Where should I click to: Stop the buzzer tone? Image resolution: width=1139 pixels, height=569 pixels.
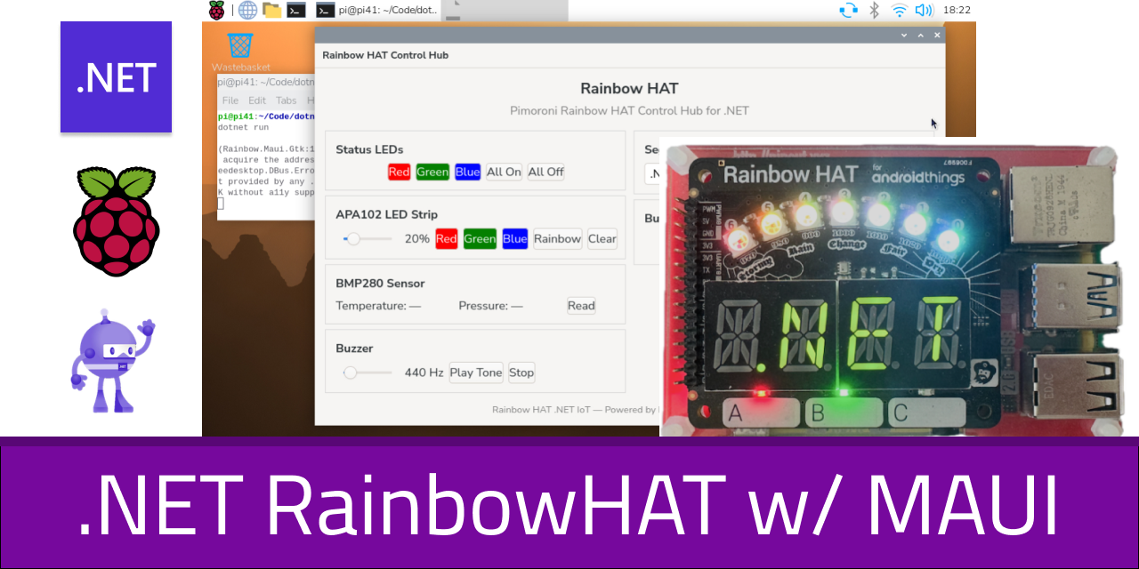521,373
